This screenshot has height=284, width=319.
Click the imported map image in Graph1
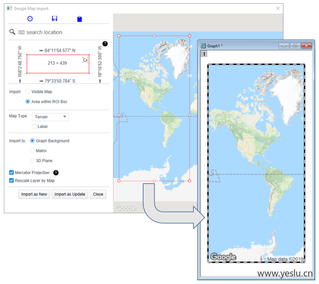(256, 163)
